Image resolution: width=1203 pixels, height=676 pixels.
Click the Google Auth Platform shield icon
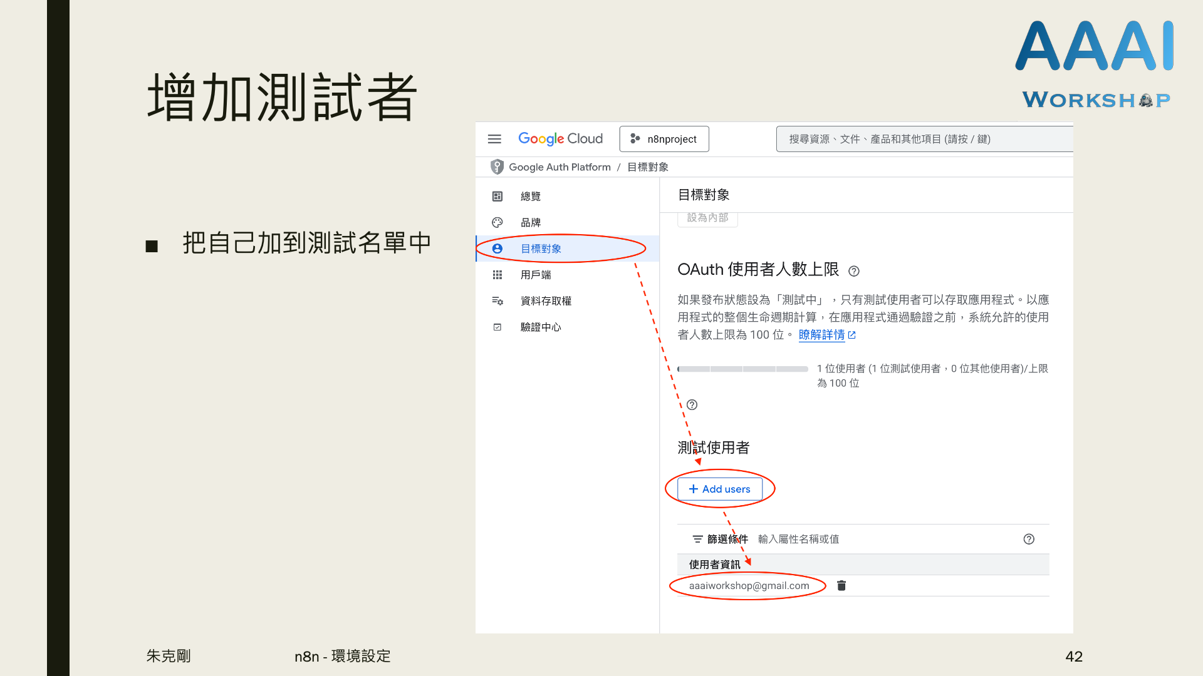click(497, 167)
